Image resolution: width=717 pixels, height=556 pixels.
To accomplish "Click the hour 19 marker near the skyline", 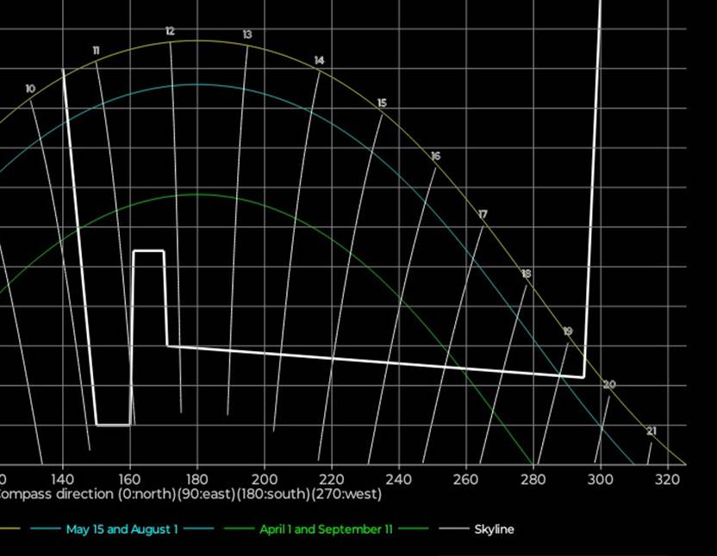I will 567,331.
